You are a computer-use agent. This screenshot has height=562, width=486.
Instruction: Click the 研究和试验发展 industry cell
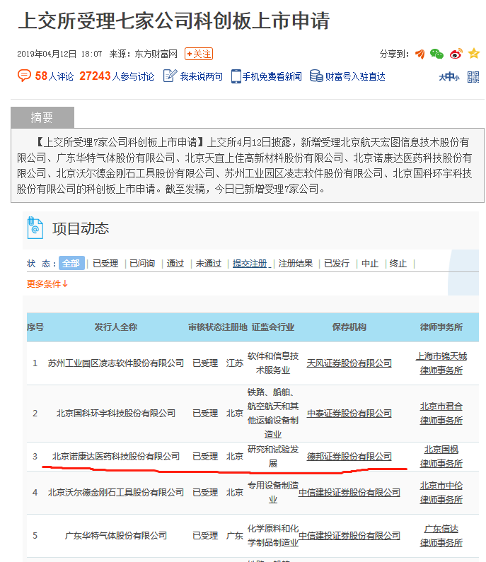(x=272, y=456)
